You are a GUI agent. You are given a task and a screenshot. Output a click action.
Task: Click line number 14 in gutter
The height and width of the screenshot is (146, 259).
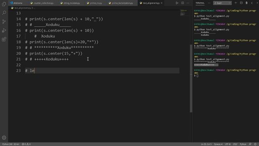19,19
